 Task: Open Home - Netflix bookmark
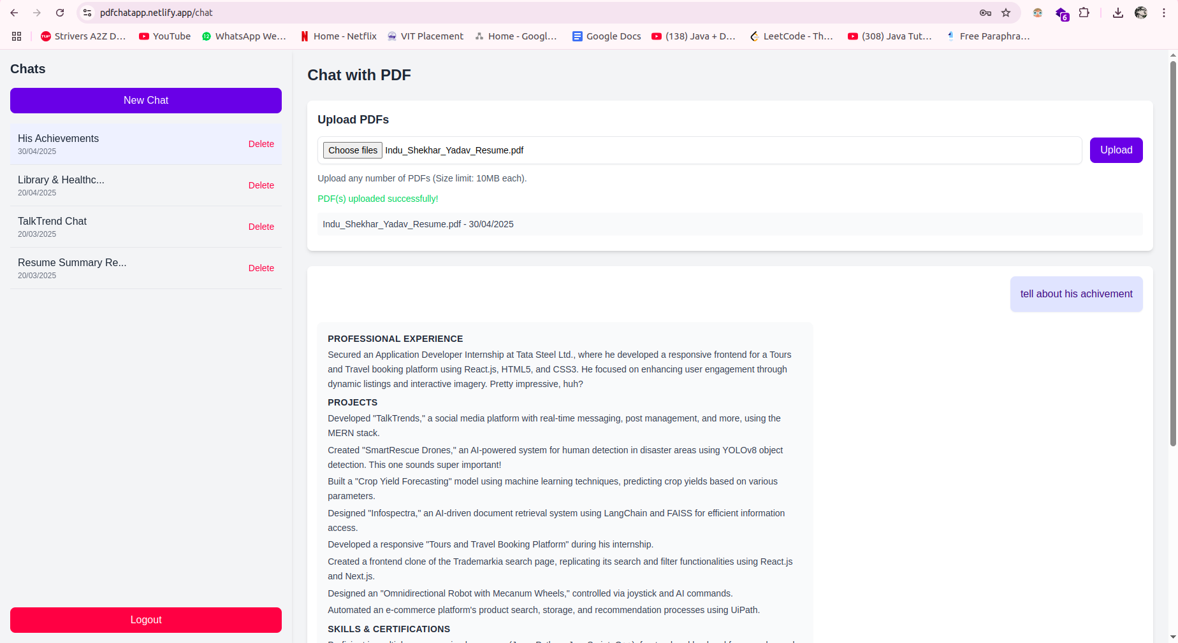pyautogui.click(x=338, y=36)
